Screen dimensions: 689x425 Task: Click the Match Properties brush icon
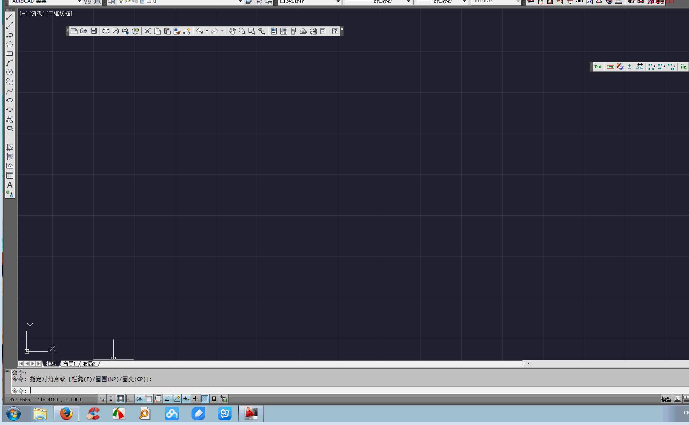tap(177, 31)
